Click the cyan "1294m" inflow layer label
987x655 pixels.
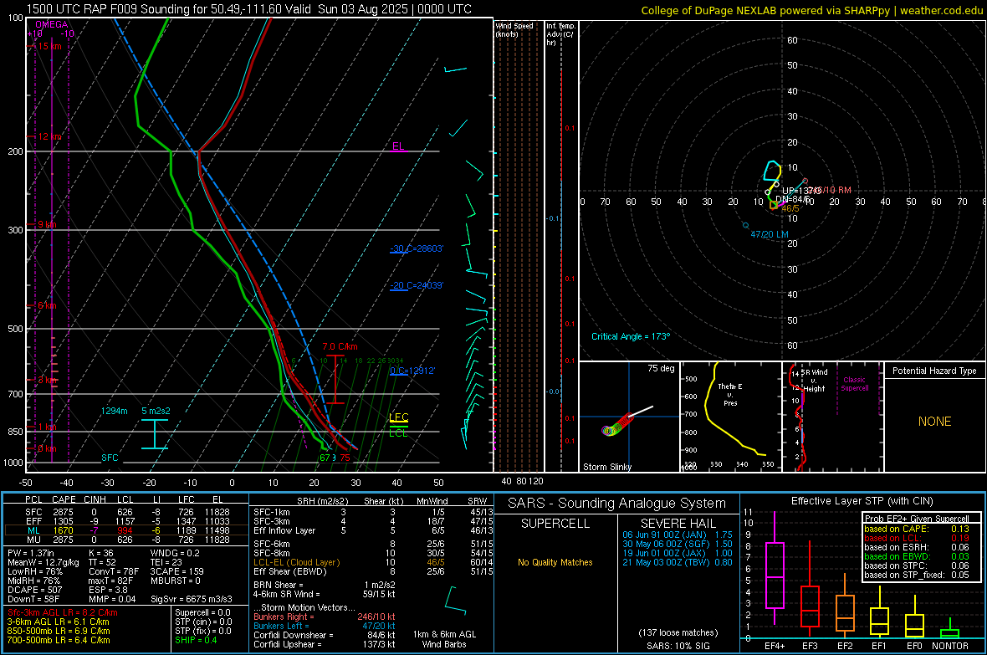pyautogui.click(x=114, y=411)
